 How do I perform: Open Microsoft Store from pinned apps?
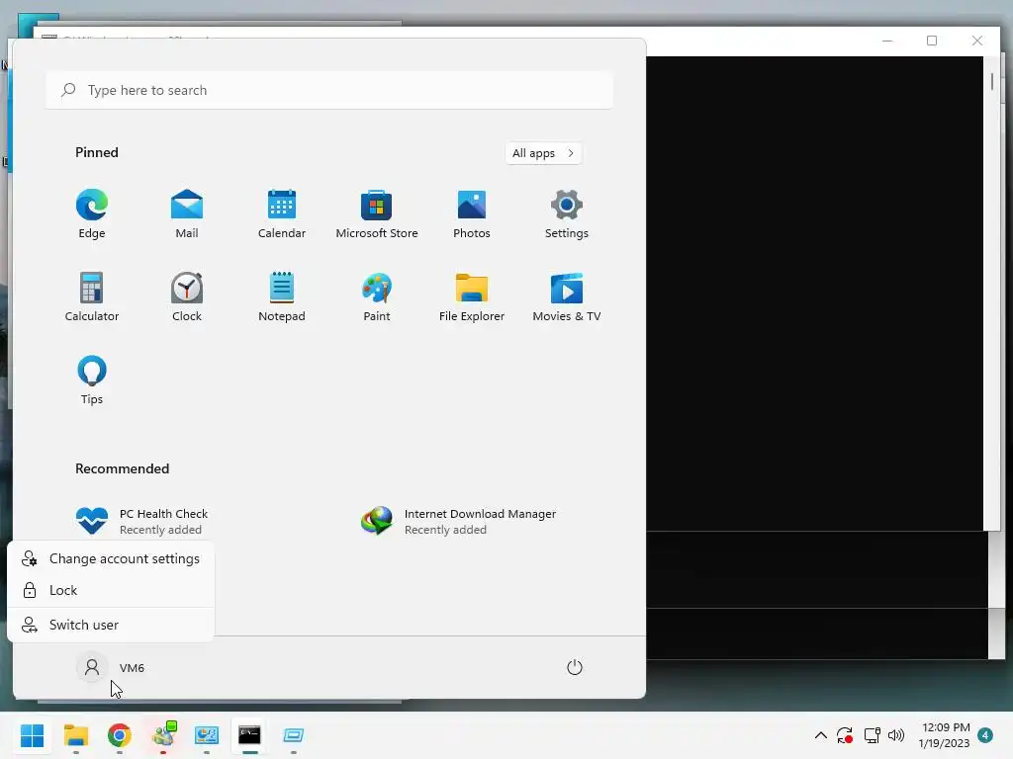click(x=377, y=214)
